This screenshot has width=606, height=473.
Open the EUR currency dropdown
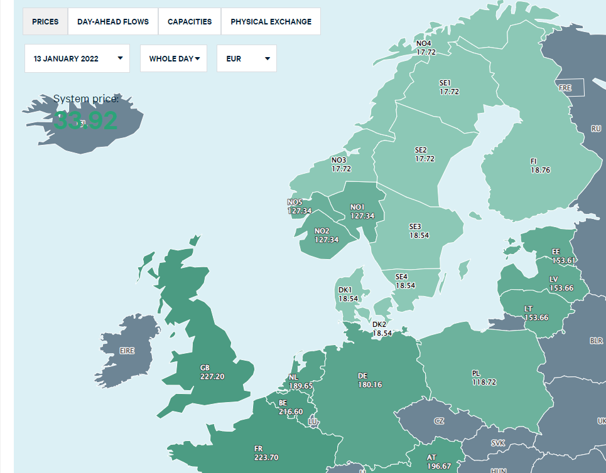pyautogui.click(x=247, y=59)
